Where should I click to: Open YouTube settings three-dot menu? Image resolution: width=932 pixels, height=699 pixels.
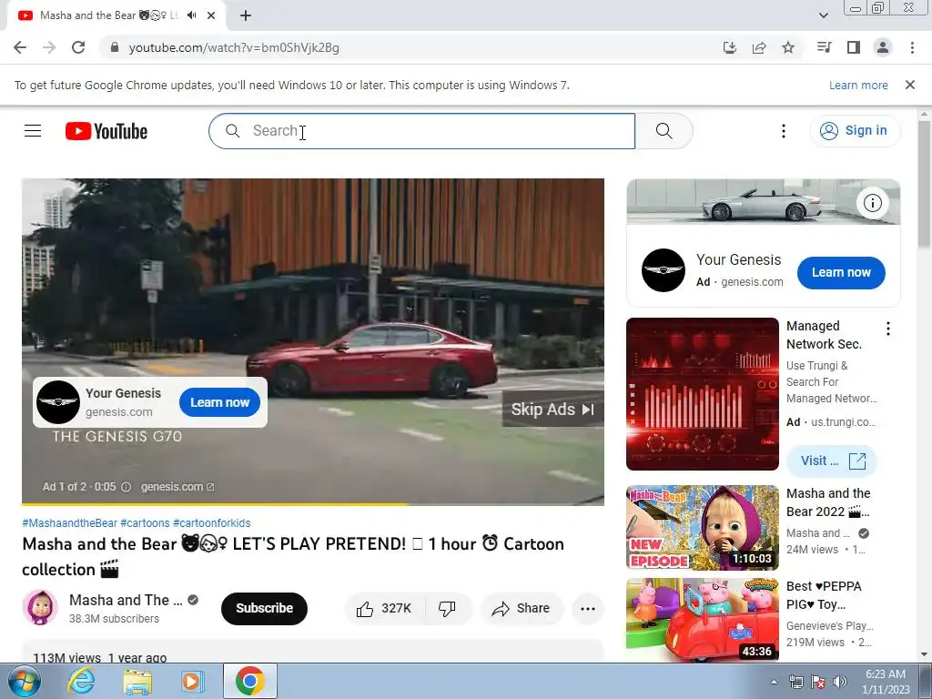tap(784, 131)
